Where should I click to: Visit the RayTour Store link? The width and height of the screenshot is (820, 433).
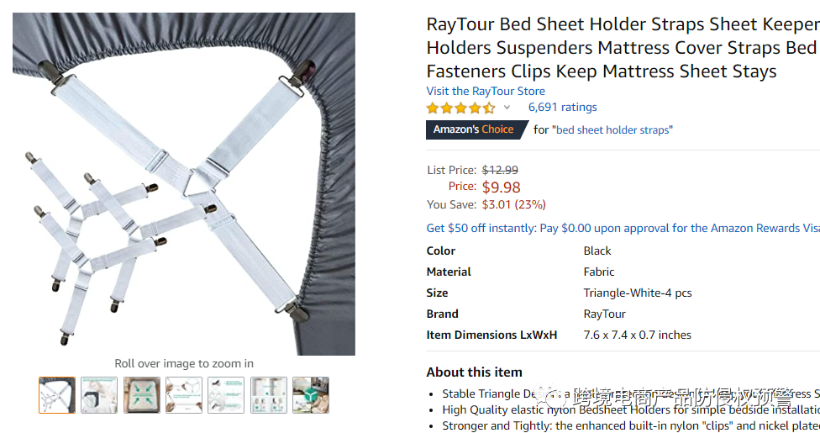point(486,91)
